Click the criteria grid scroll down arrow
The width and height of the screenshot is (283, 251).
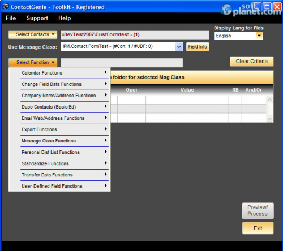click(270, 119)
